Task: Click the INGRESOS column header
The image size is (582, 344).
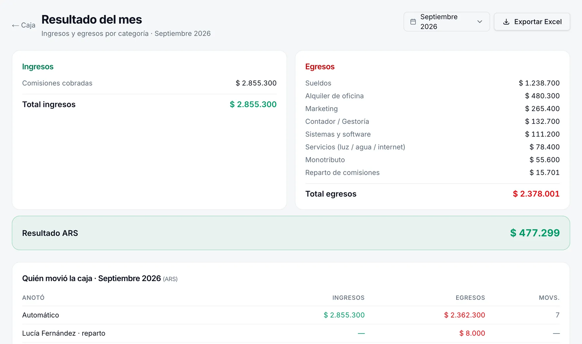Action: [x=348, y=298]
